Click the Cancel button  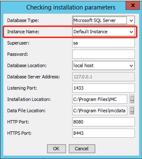pyautogui.click(x=82, y=149)
